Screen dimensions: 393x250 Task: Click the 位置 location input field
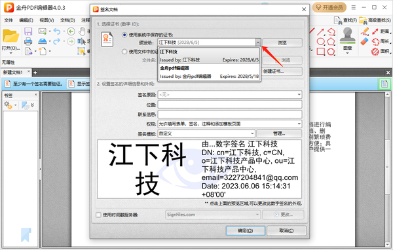(230, 105)
